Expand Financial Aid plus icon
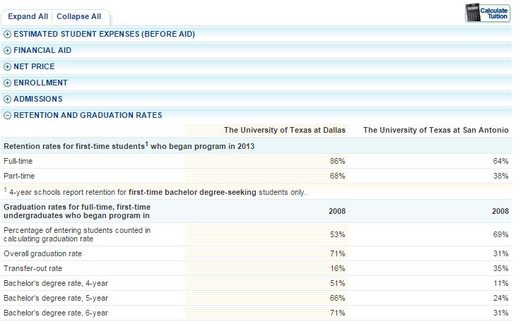This screenshot has height=324, width=523. click(7, 51)
